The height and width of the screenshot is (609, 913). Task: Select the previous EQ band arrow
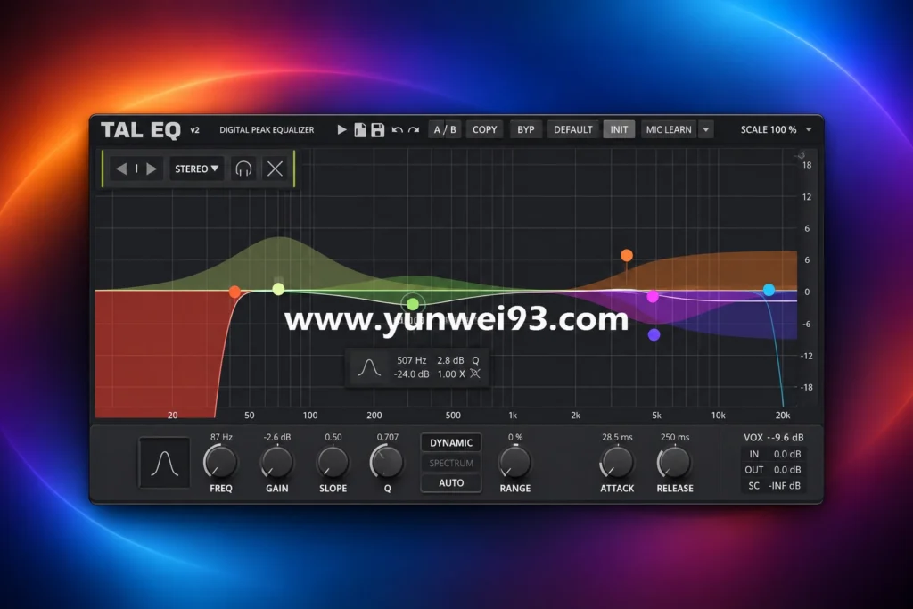click(121, 169)
